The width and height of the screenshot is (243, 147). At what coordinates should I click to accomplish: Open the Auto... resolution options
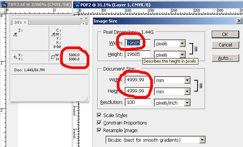(x=225, y=58)
